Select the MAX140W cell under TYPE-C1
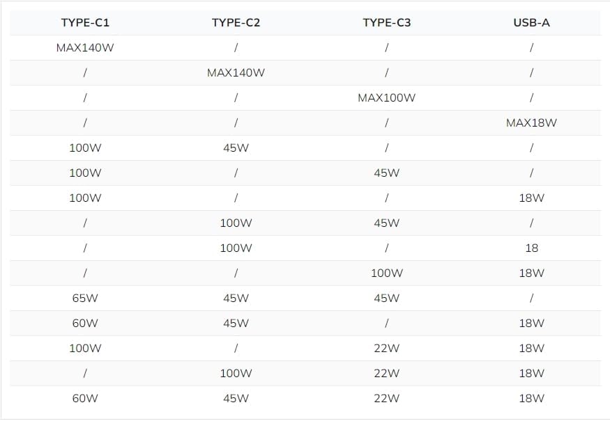The height and width of the screenshot is (421, 610). [85, 48]
